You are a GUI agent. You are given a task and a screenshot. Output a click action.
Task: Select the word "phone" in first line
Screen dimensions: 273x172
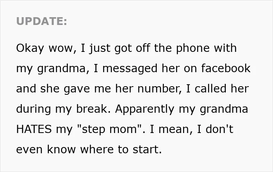(x=193, y=48)
